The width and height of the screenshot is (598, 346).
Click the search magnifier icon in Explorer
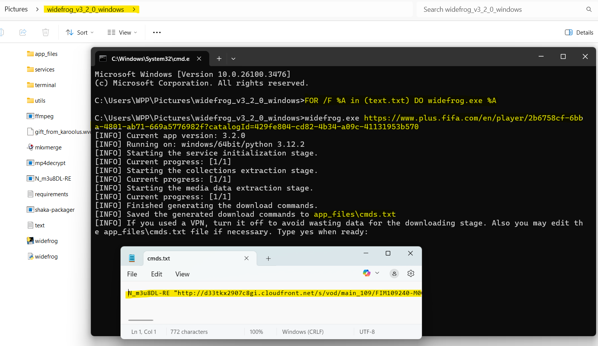[x=589, y=10]
